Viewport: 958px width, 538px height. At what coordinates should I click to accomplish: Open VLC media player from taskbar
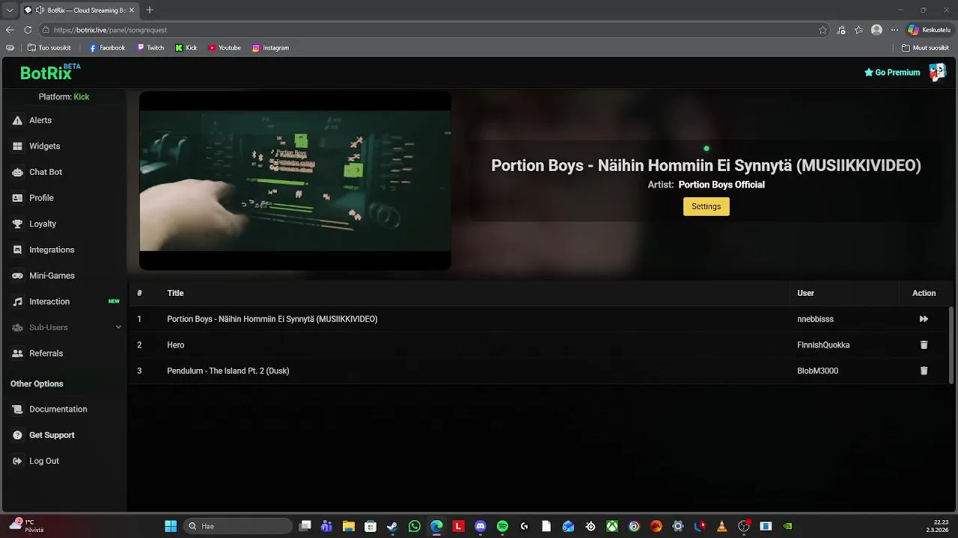tap(721, 526)
